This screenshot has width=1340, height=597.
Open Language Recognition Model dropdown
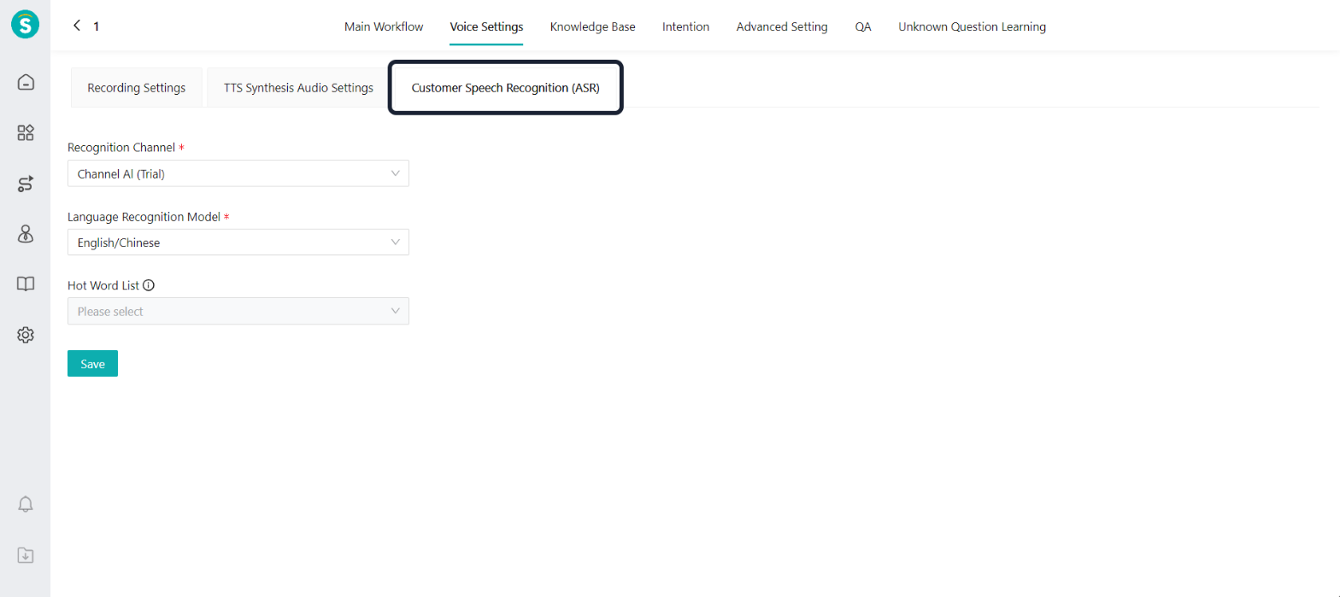(x=238, y=243)
